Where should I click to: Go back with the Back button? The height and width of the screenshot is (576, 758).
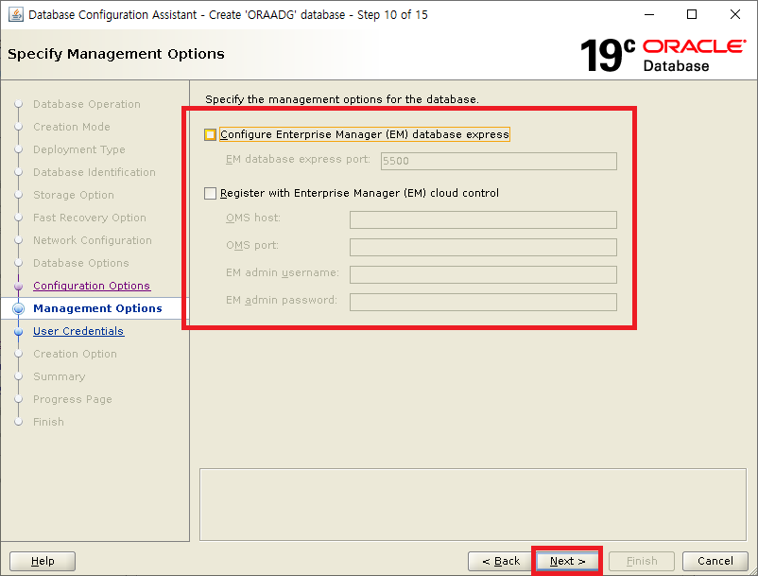pos(501,561)
